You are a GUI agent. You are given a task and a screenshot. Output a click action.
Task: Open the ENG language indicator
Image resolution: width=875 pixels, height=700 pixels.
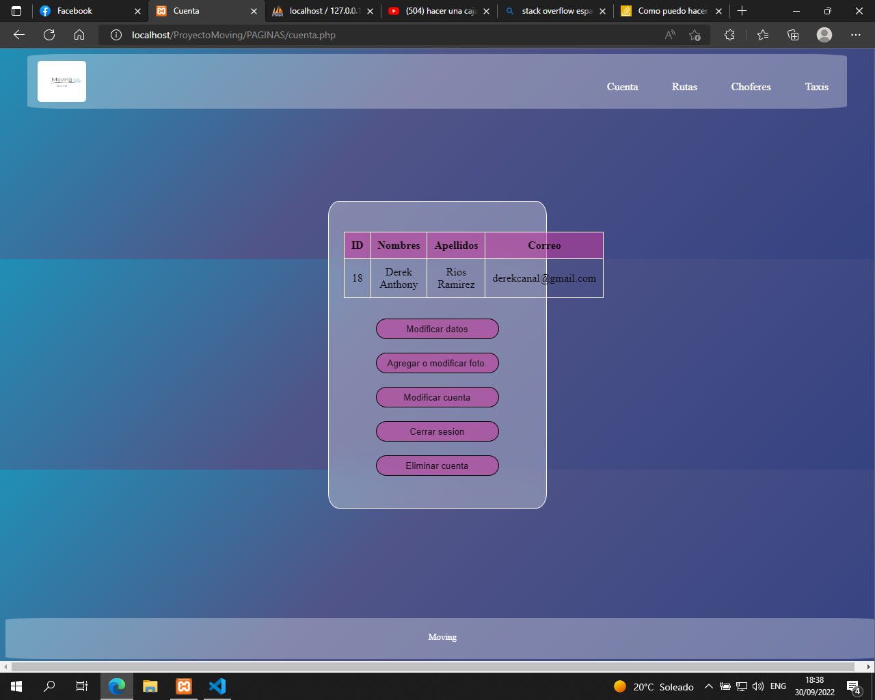point(778,686)
